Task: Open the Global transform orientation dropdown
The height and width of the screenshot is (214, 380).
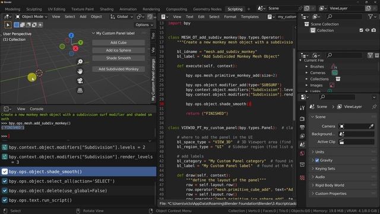Action: point(122,17)
